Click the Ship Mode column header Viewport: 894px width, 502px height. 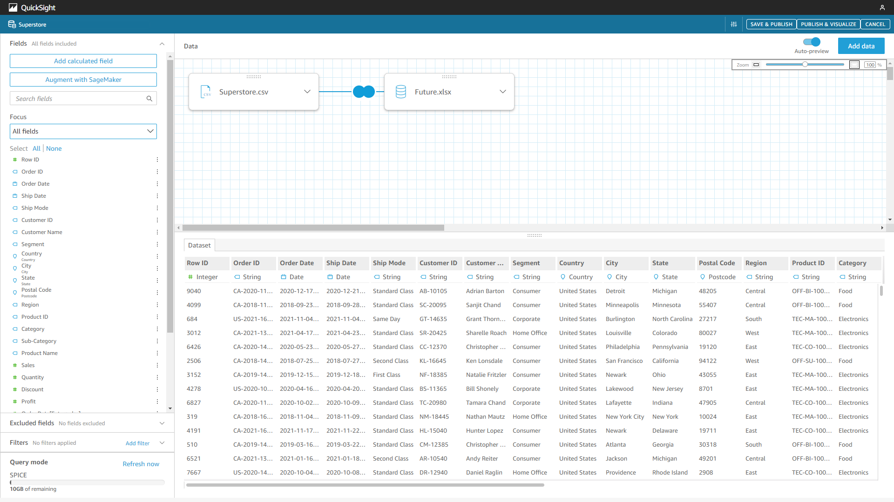[393, 263]
